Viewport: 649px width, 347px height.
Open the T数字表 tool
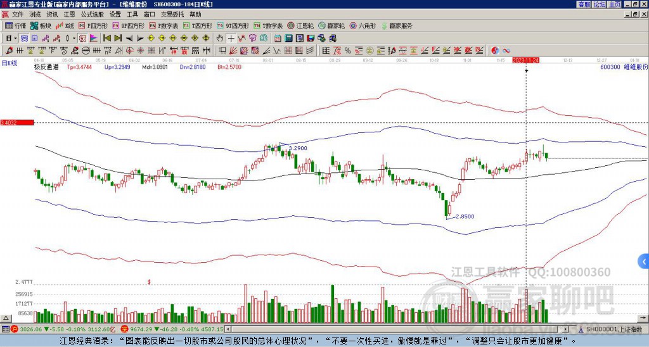[x=268, y=25]
